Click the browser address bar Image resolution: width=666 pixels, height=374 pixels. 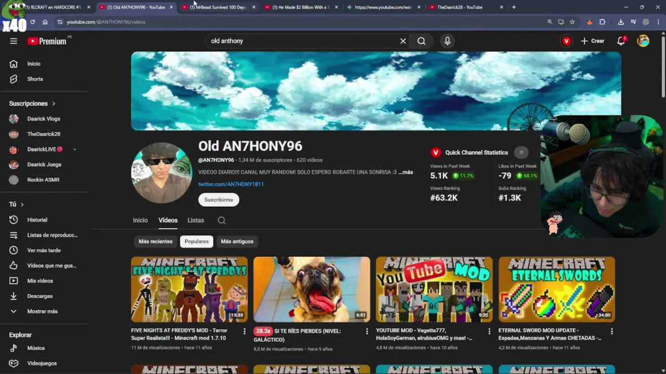pos(302,22)
